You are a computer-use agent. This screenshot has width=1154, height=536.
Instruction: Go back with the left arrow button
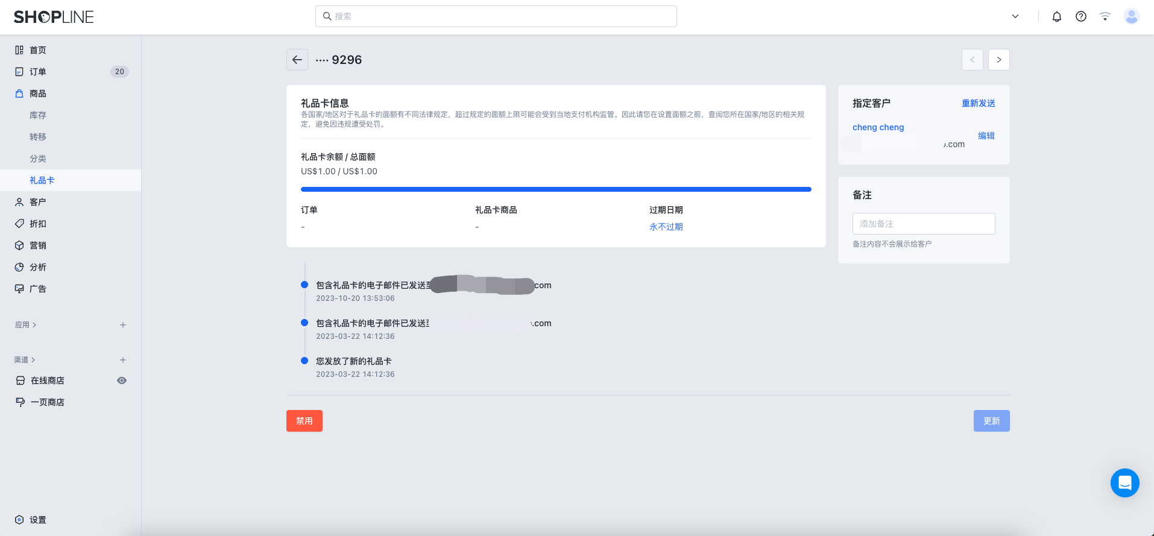297,60
